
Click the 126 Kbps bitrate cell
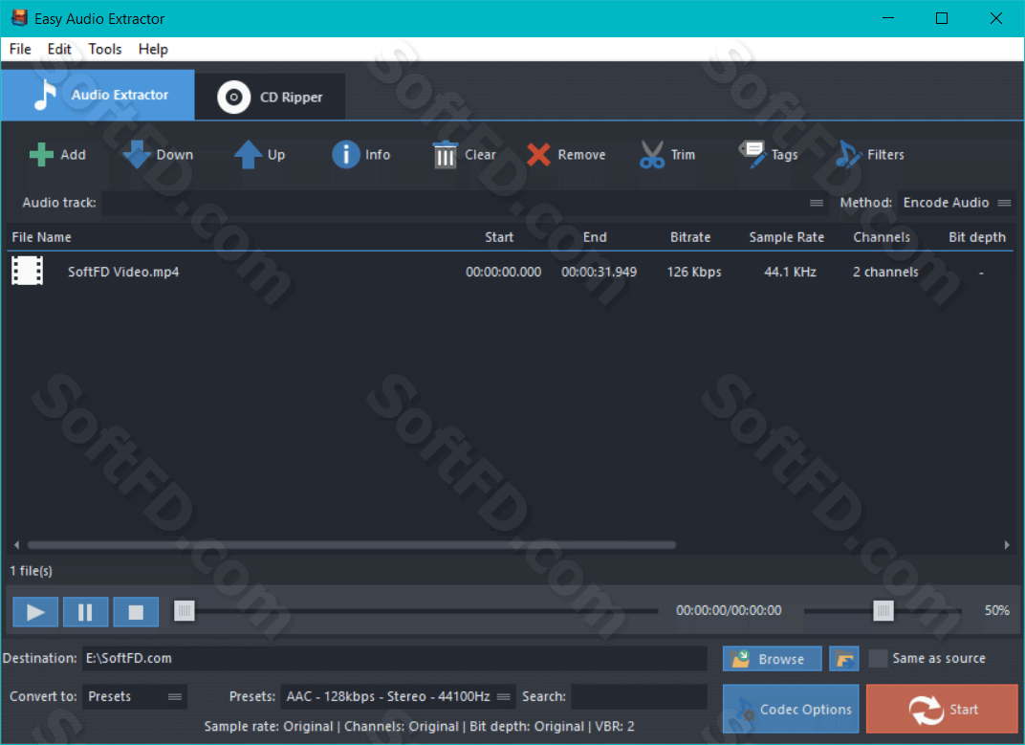(x=694, y=273)
